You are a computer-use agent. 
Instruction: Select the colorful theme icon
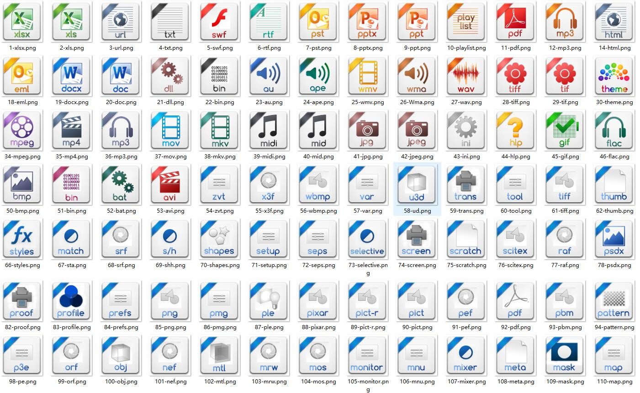[x=614, y=76]
